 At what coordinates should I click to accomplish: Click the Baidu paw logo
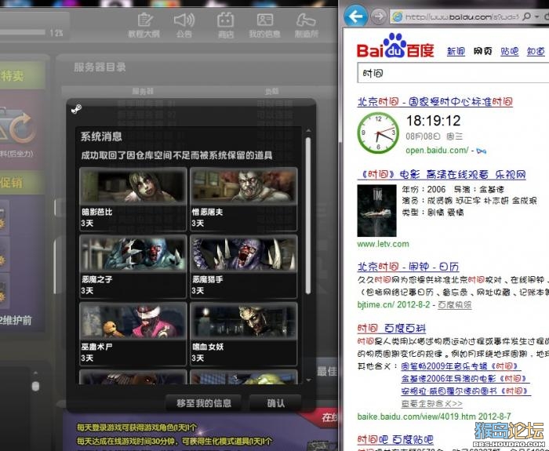(x=395, y=45)
